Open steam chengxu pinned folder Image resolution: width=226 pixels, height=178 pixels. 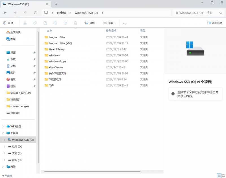[x=18, y=106]
